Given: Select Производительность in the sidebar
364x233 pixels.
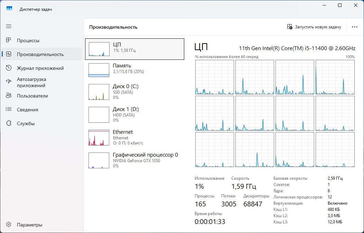Looking at the screenshot, I should coord(42,54).
